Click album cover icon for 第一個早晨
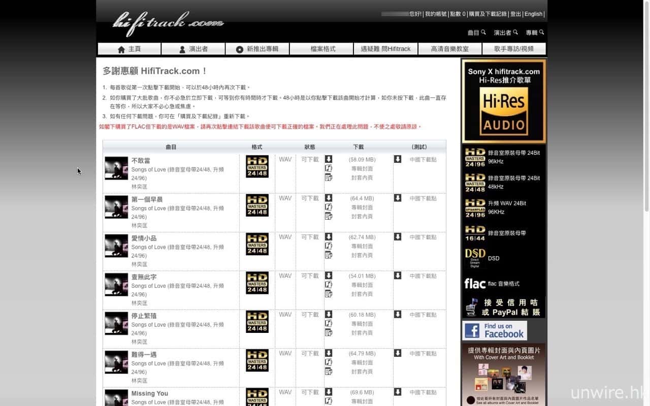Viewport: 650px width, 406px height. coord(329,207)
